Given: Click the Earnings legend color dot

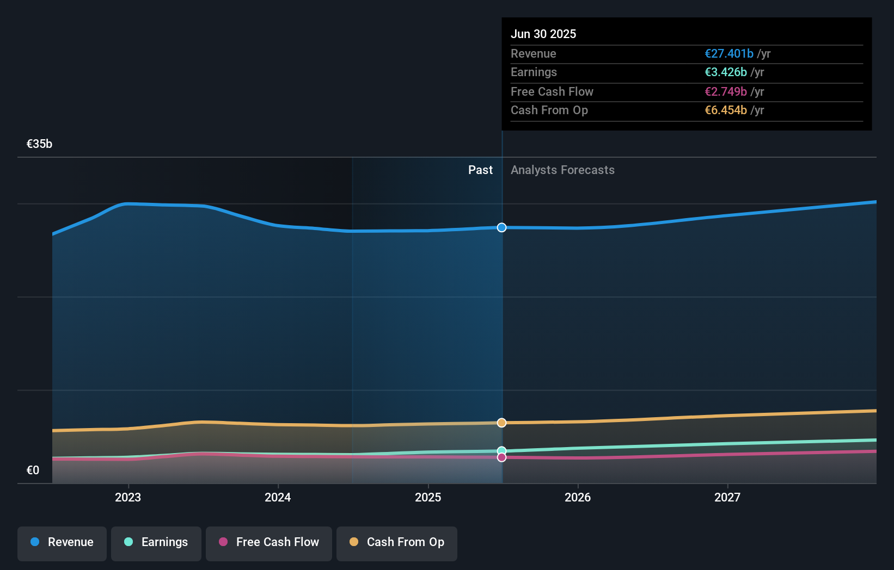Looking at the screenshot, I should (x=127, y=542).
